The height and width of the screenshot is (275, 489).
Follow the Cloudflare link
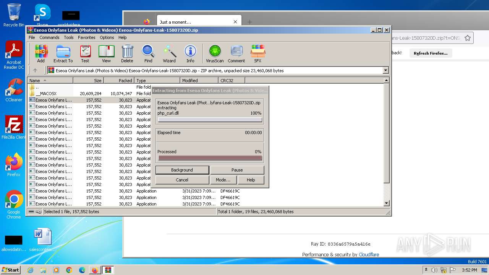[x=369, y=254]
